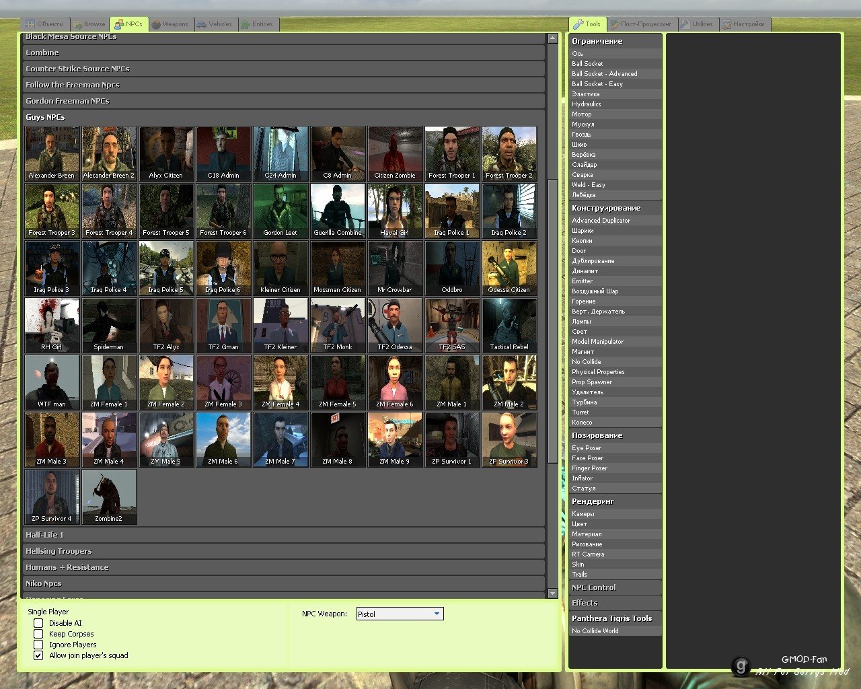Spawn the Kleiner Citizen NPC
Image resolution: width=861 pixels, height=689 pixels.
click(280, 268)
